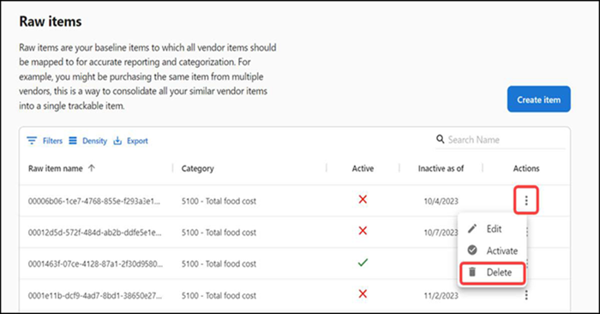Click category cell of row 0001e11b-dcf9
The image size is (600, 314).
tap(219, 296)
